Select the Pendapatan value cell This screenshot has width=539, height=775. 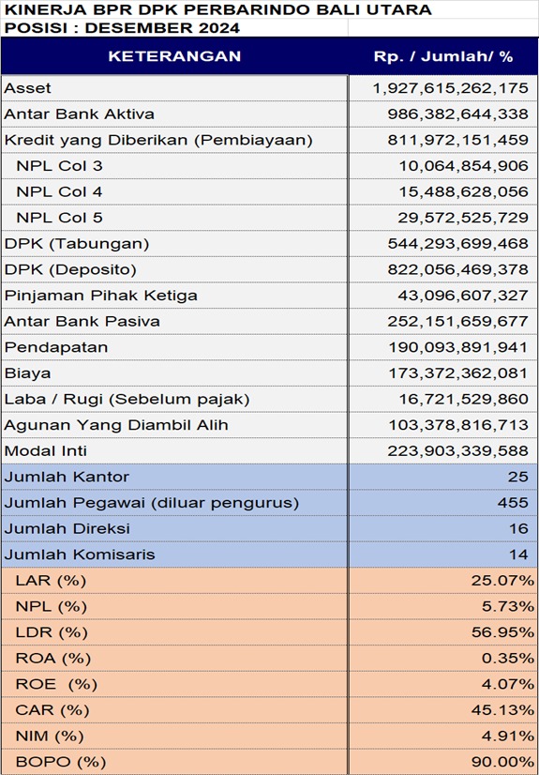[x=442, y=347]
